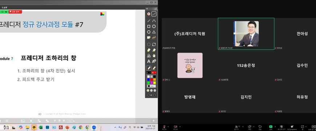Viewport: 316px width, 131px height.
Task: Open KakaoTalk from the taskbar
Action: (34, 127)
